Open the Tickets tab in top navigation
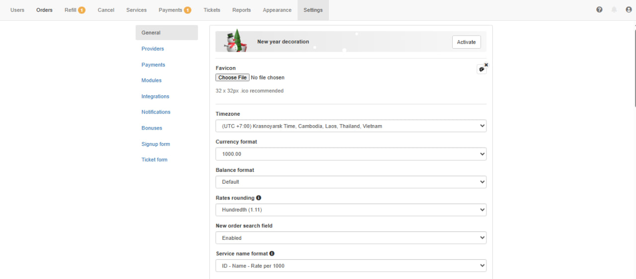 pos(212,10)
